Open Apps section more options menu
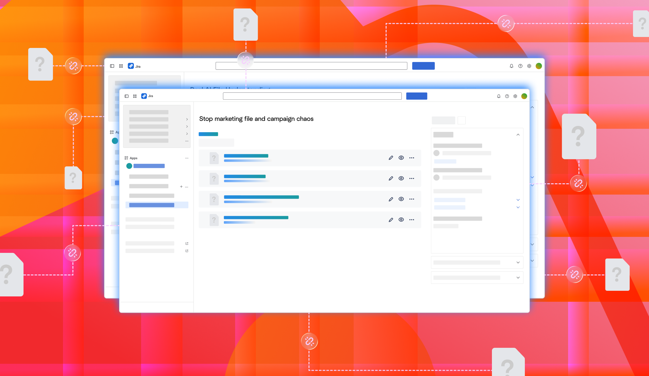Screen dimensions: 649x376 (187, 158)
